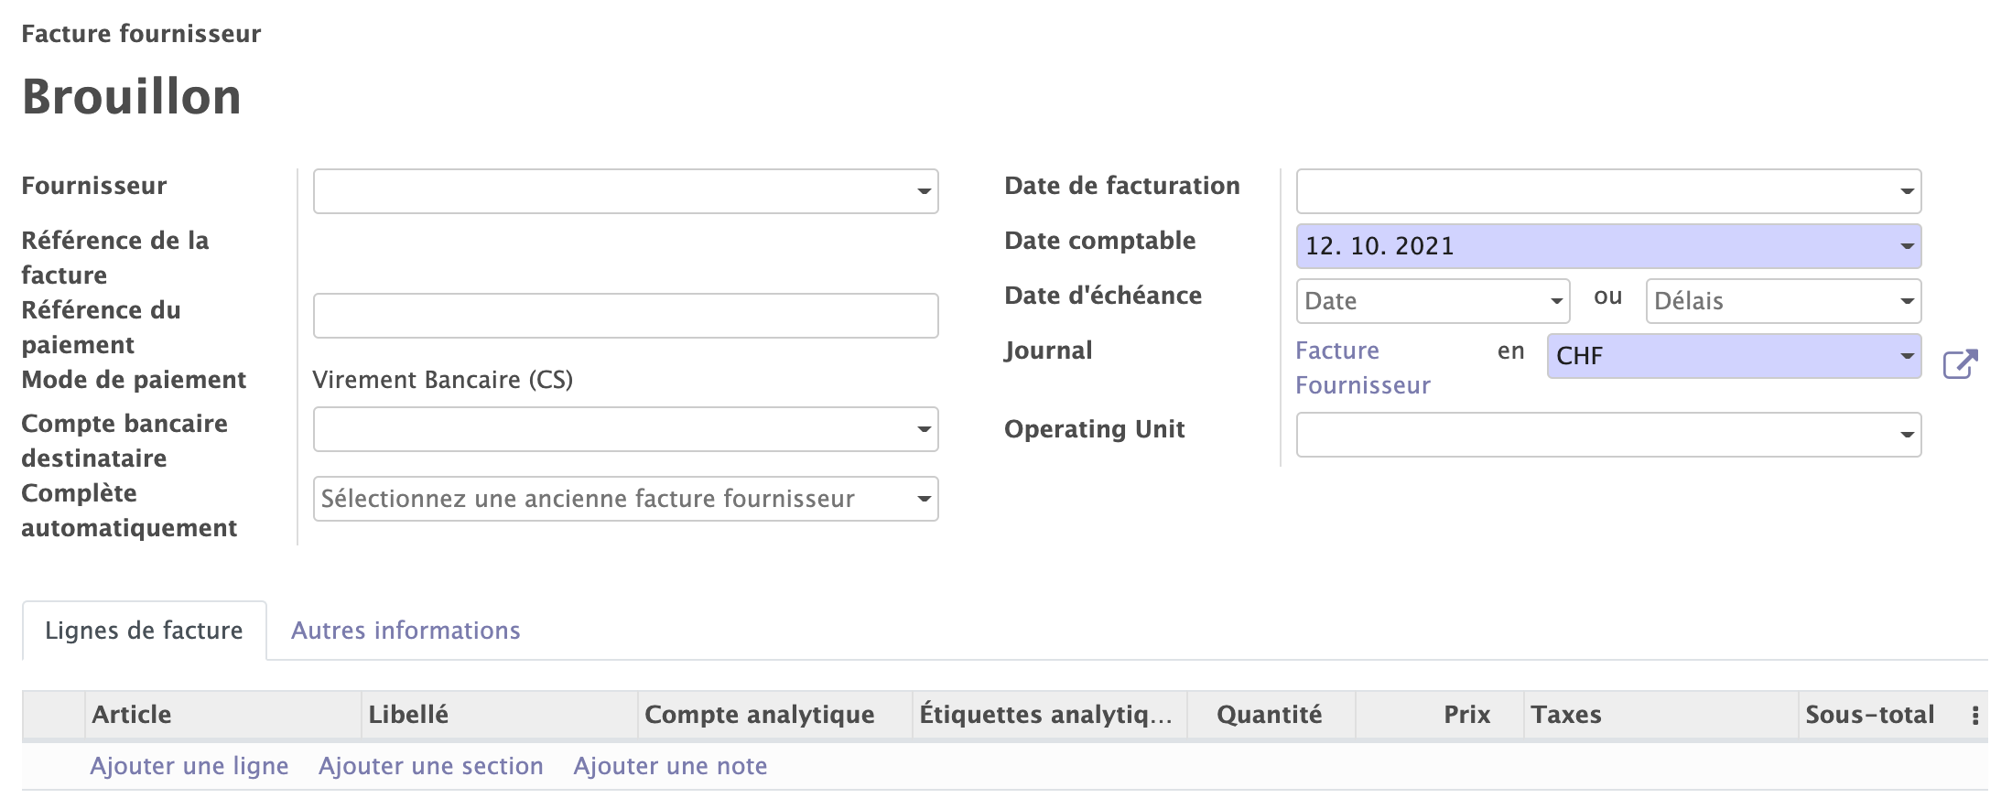The image size is (2012, 809).
Task: Expand the Date d'échéance Date dropdown
Action: click(x=1433, y=301)
